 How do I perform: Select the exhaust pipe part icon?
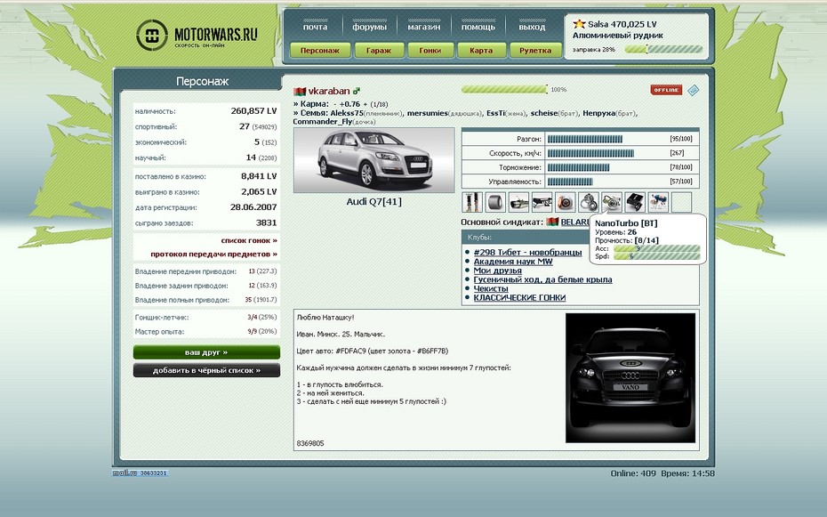(x=518, y=202)
